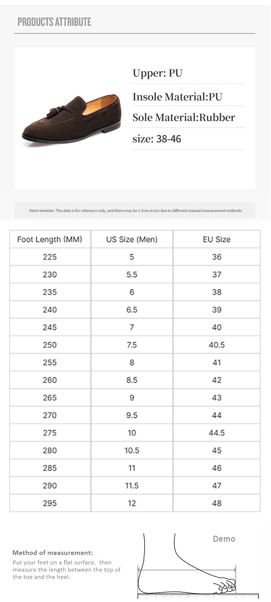Select the Upper: PU attribute text

pos(158,73)
